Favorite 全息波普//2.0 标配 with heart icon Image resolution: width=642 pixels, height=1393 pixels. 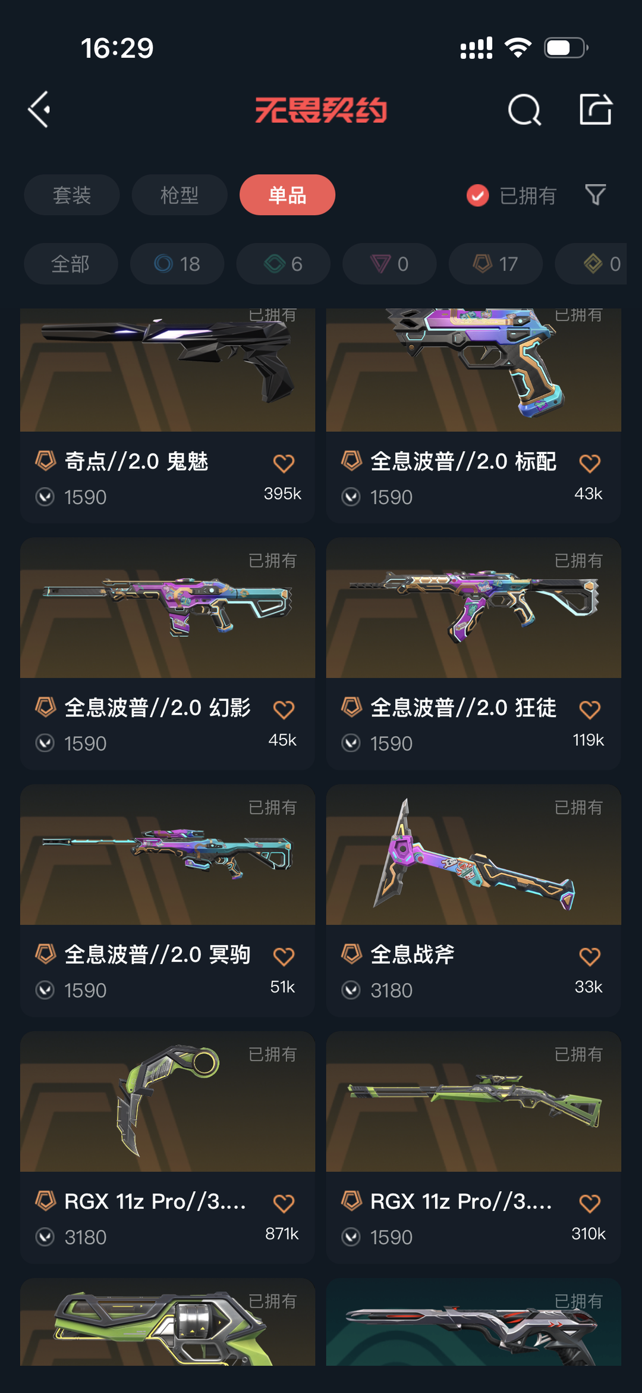click(x=590, y=463)
